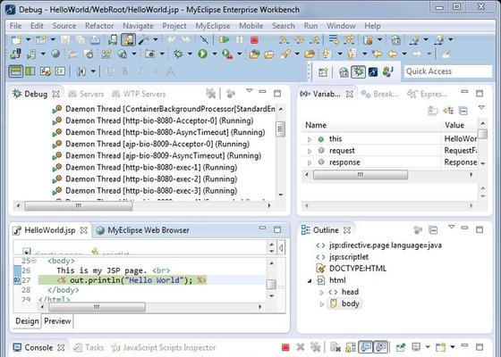Click the editor horizontal scrollbar thumb
Viewport: 501px width, 357px height.
pos(97,307)
